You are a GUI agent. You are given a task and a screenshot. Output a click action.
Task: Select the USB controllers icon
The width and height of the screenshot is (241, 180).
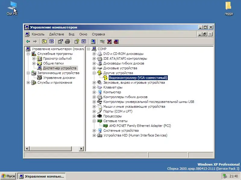100,102
